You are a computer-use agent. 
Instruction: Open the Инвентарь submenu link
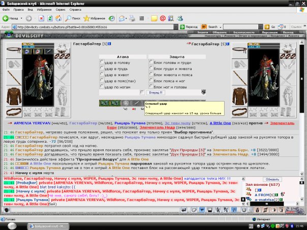[212, 36]
